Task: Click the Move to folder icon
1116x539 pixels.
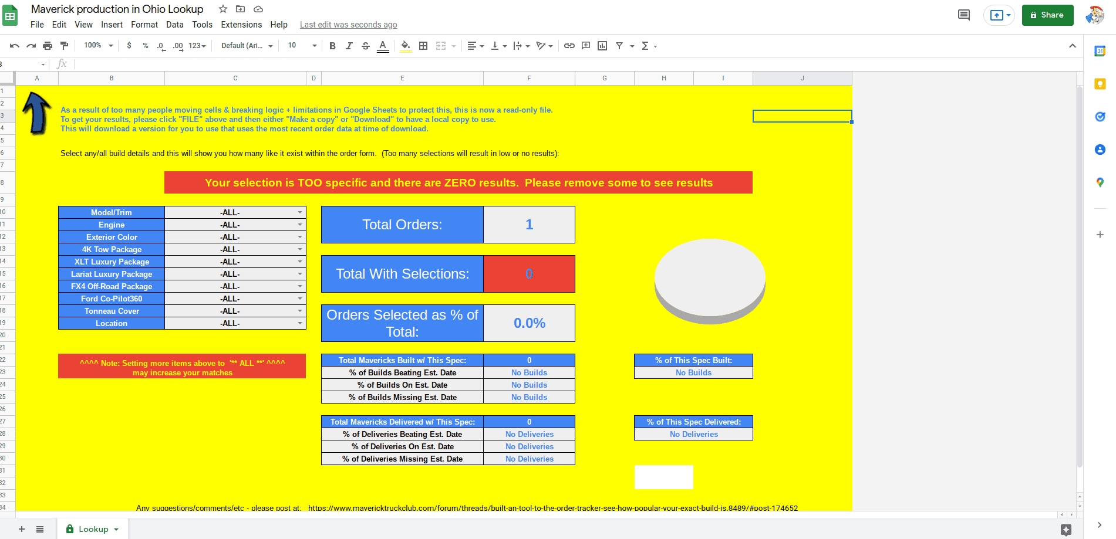Action: pos(240,9)
